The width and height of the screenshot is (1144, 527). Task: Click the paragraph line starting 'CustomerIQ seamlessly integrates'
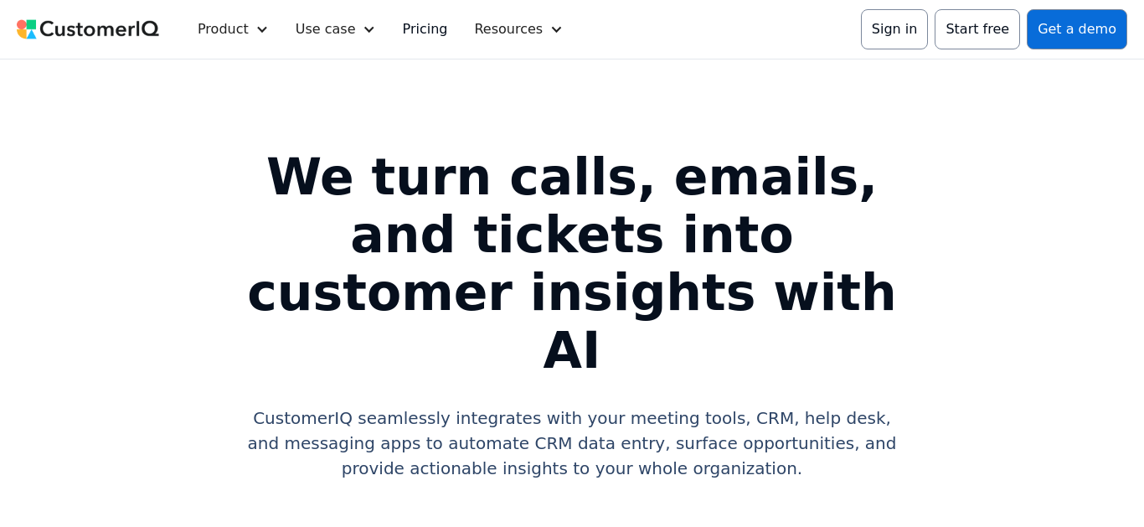coord(572,418)
